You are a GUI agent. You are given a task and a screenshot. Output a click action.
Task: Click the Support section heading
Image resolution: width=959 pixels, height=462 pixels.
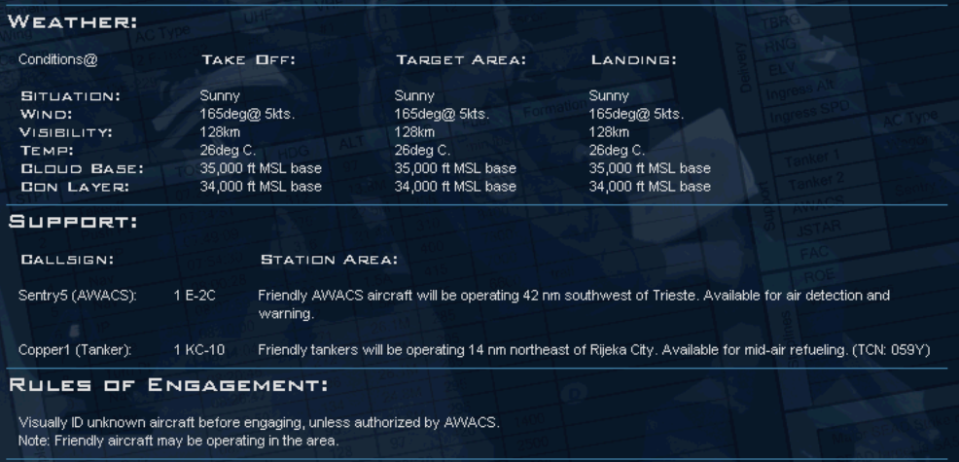(73, 222)
